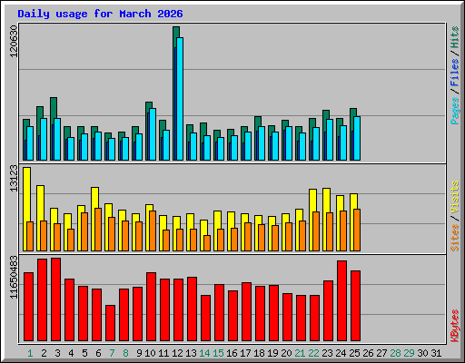Viewport: 465px width, 363px height.
Task: Click day "21" on the date axis
Action: (300, 353)
